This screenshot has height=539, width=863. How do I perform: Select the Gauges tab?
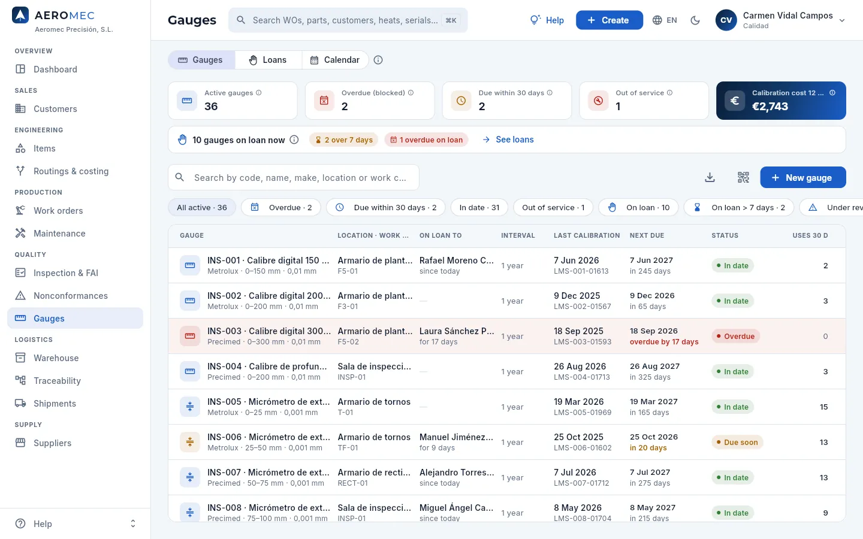[201, 60]
